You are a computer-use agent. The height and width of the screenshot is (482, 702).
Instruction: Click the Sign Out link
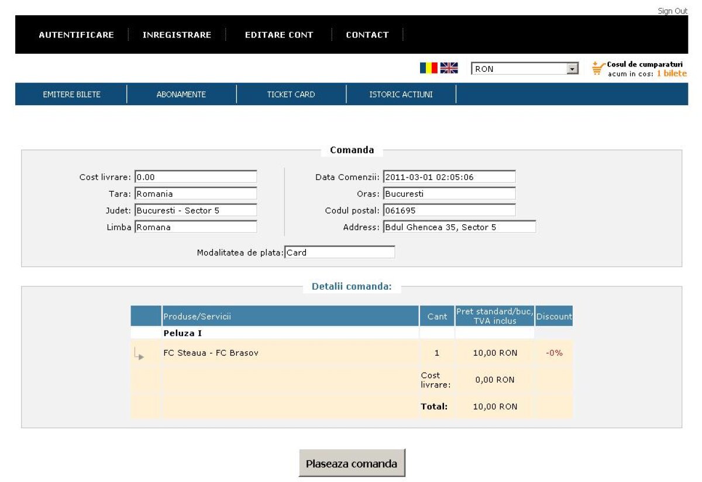point(673,11)
